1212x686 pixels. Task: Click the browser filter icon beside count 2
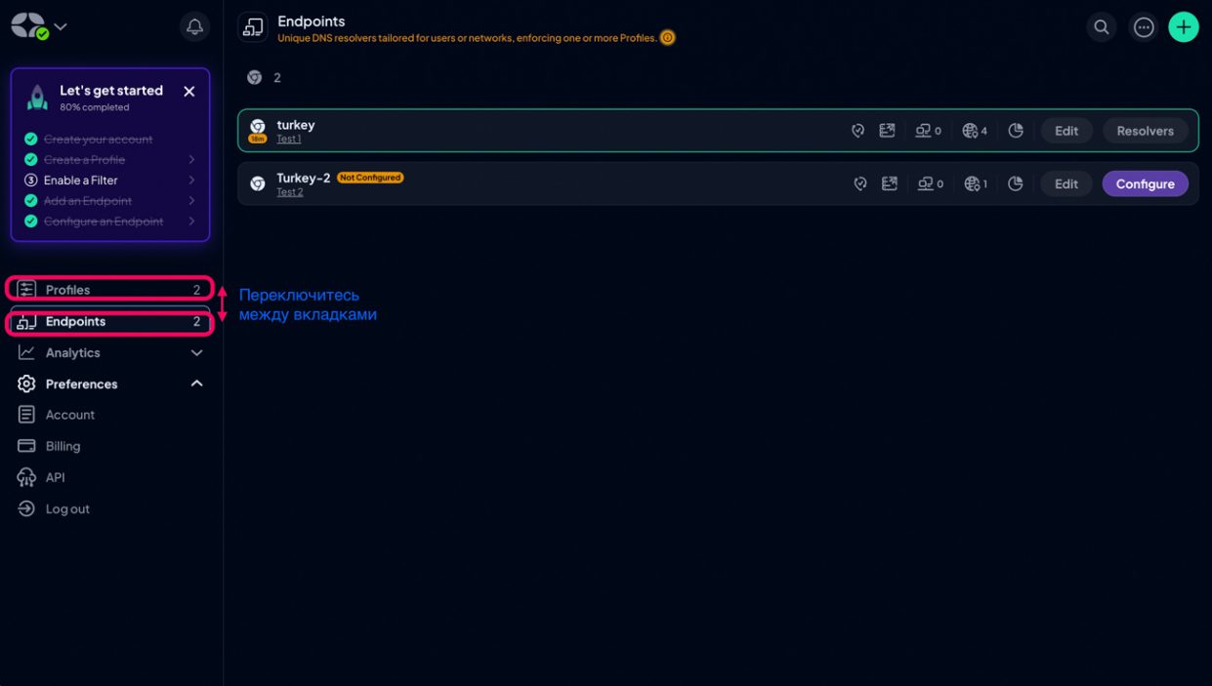[255, 77]
